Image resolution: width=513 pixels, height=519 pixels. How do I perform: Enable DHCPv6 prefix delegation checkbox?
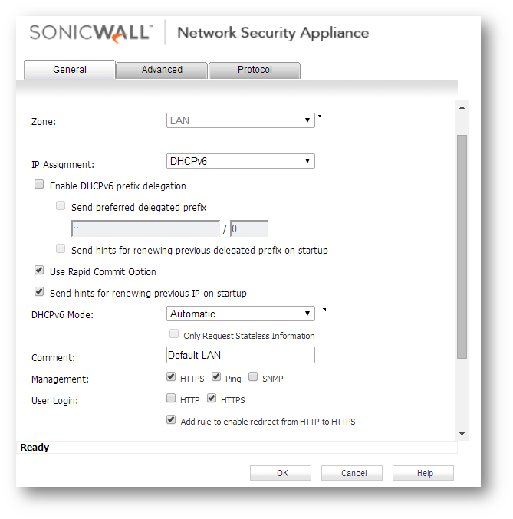point(39,184)
